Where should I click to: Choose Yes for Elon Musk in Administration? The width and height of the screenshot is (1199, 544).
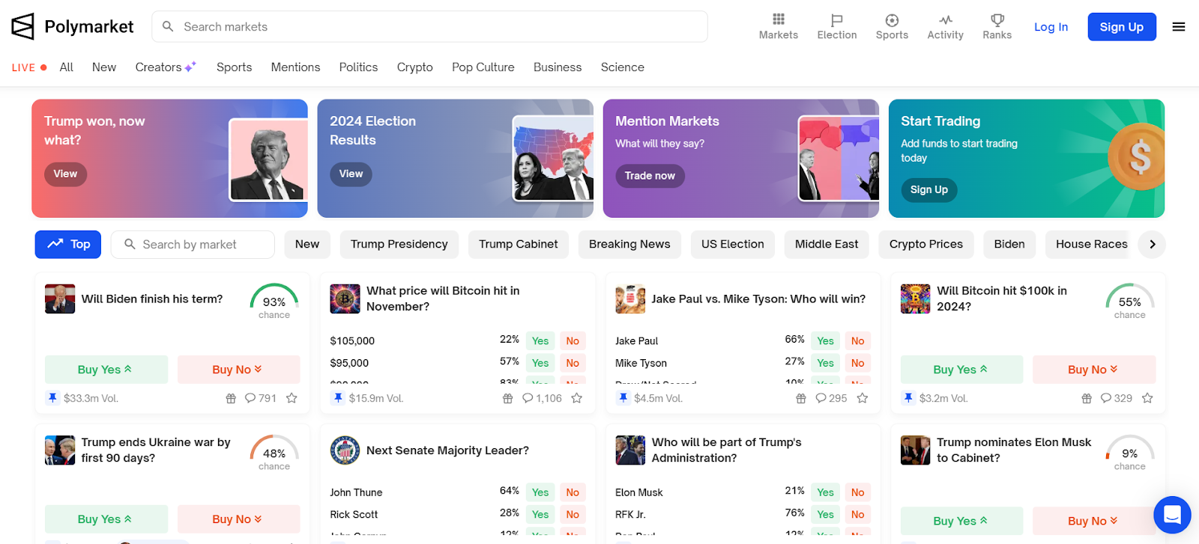point(826,492)
